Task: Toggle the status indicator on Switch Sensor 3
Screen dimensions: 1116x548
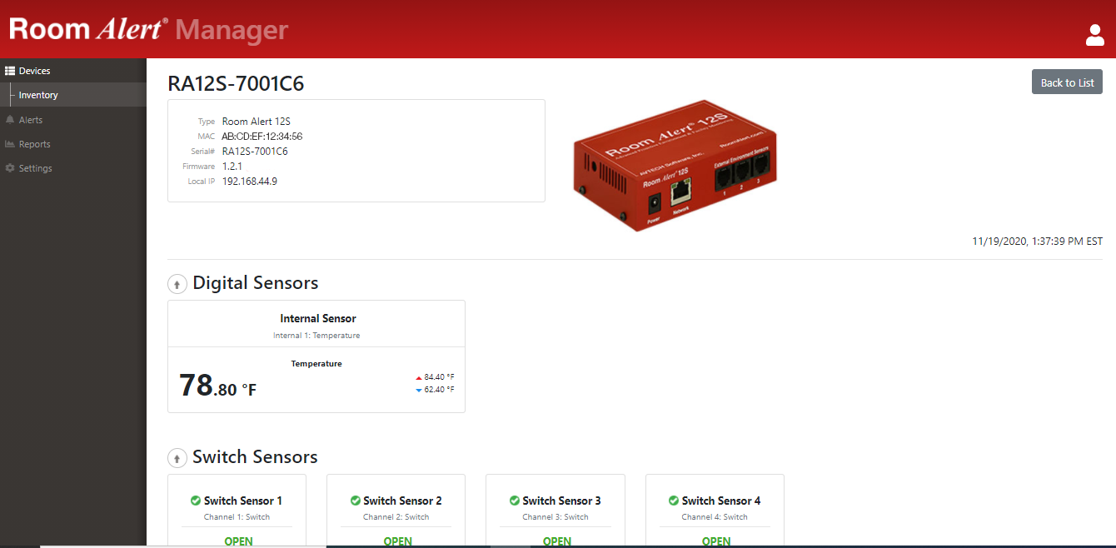Action: 516,501
